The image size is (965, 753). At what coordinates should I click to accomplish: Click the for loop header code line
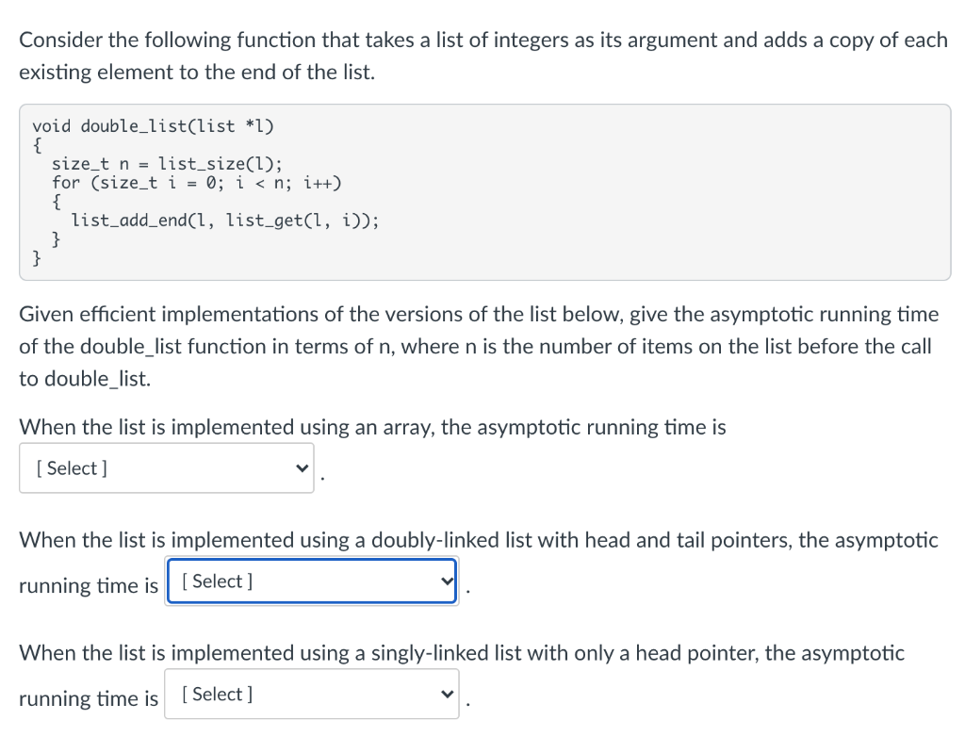pyautogui.click(x=196, y=183)
